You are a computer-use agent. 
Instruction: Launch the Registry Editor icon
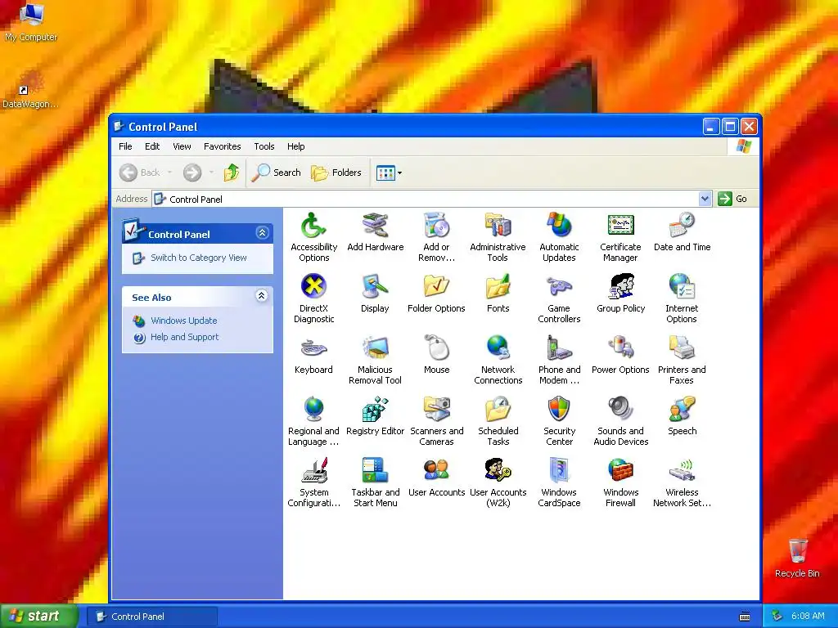[x=375, y=410]
